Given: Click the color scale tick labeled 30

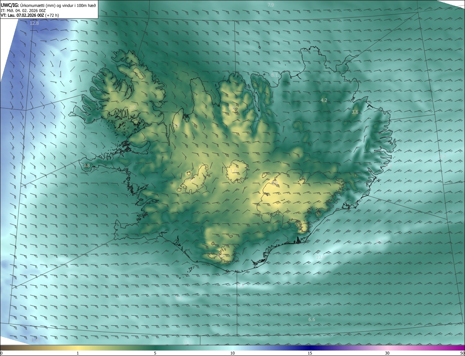Looking at the screenshot, I should pyautogui.click(x=387, y=353).
